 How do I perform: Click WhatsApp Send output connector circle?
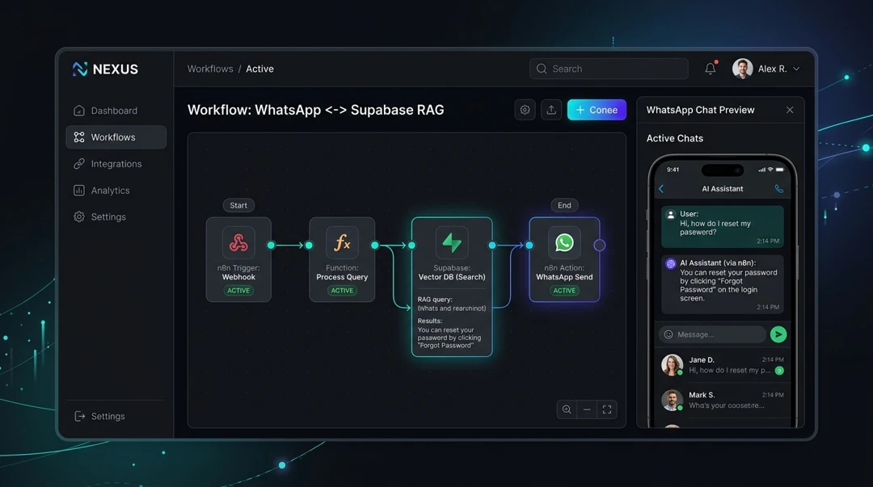pos(600,245)
